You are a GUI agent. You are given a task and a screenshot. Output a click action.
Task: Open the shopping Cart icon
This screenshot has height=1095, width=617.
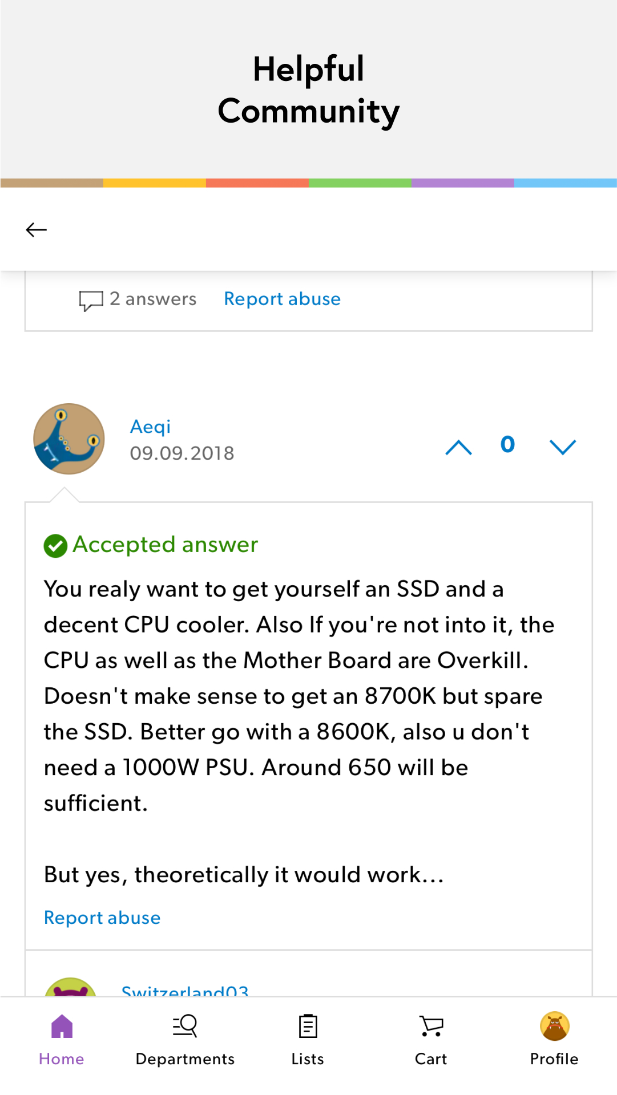point(432,1027)
